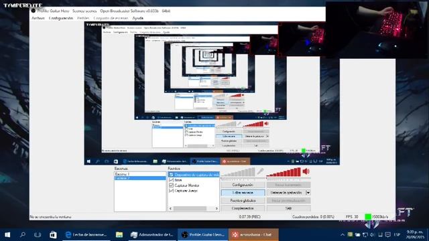Switch to the Edge browser taskbar button
The width and height of the screenshot is (429, 241).
(86, 235)
